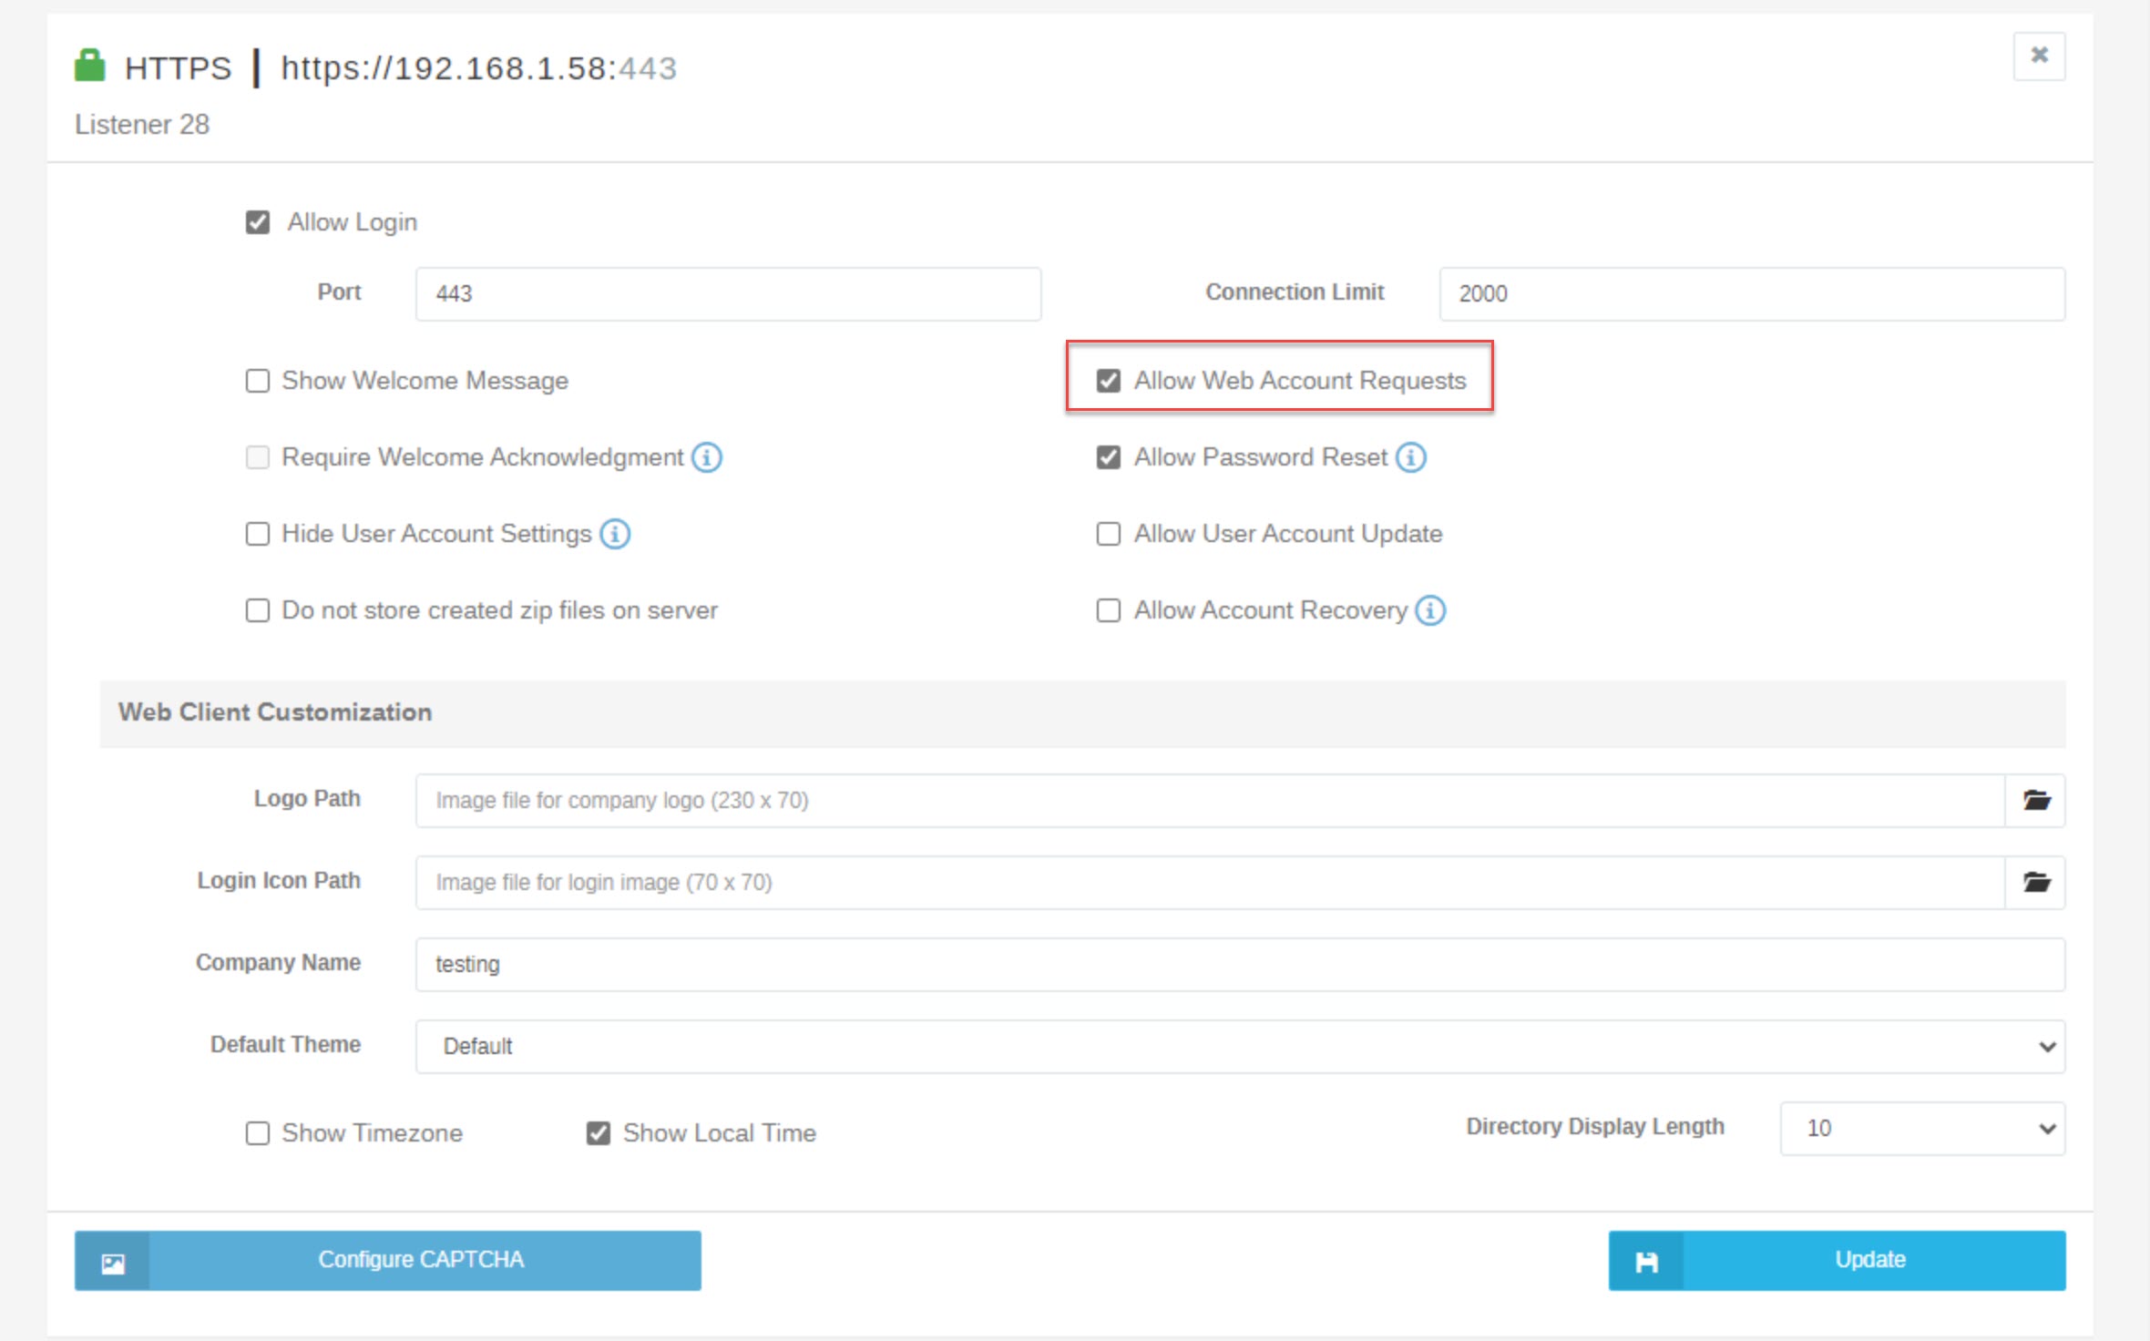Click info icon beside Require Welcome Acknowledgment
Screen dimensions: 2150x1341
click(x=707, y=457)
